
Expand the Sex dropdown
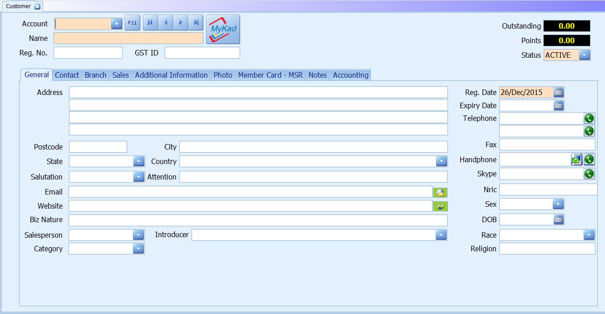[558, 204]
